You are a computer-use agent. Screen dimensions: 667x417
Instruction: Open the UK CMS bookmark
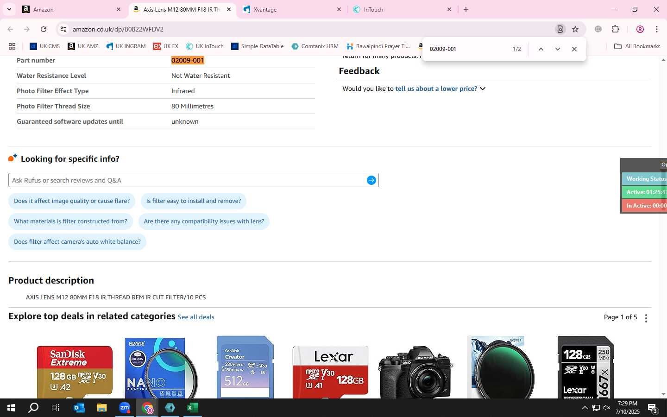[x=45, y=46]
